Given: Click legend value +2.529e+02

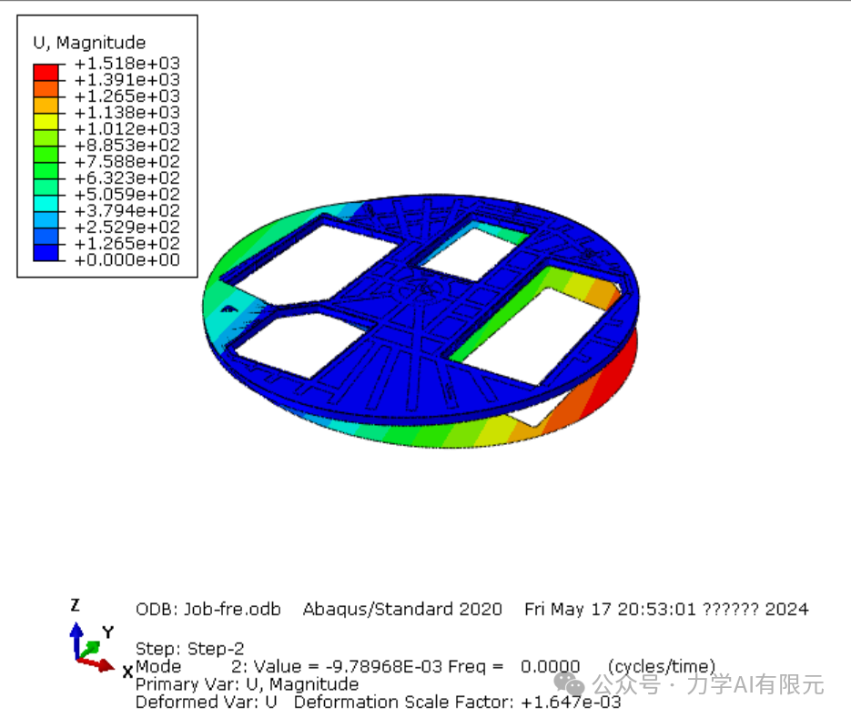Looking at the screenshot, I should click(127, 227).
